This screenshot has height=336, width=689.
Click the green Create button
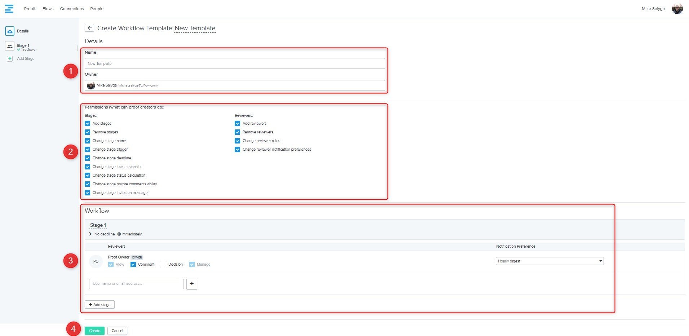pyautogui.click(x=94, y=331)
